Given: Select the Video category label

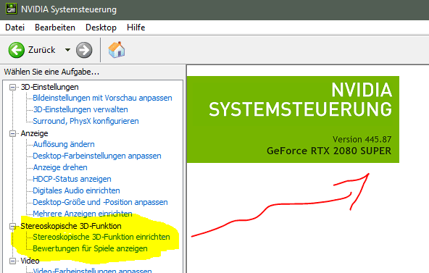Looking at the screenshot, I should click(30, 261).
